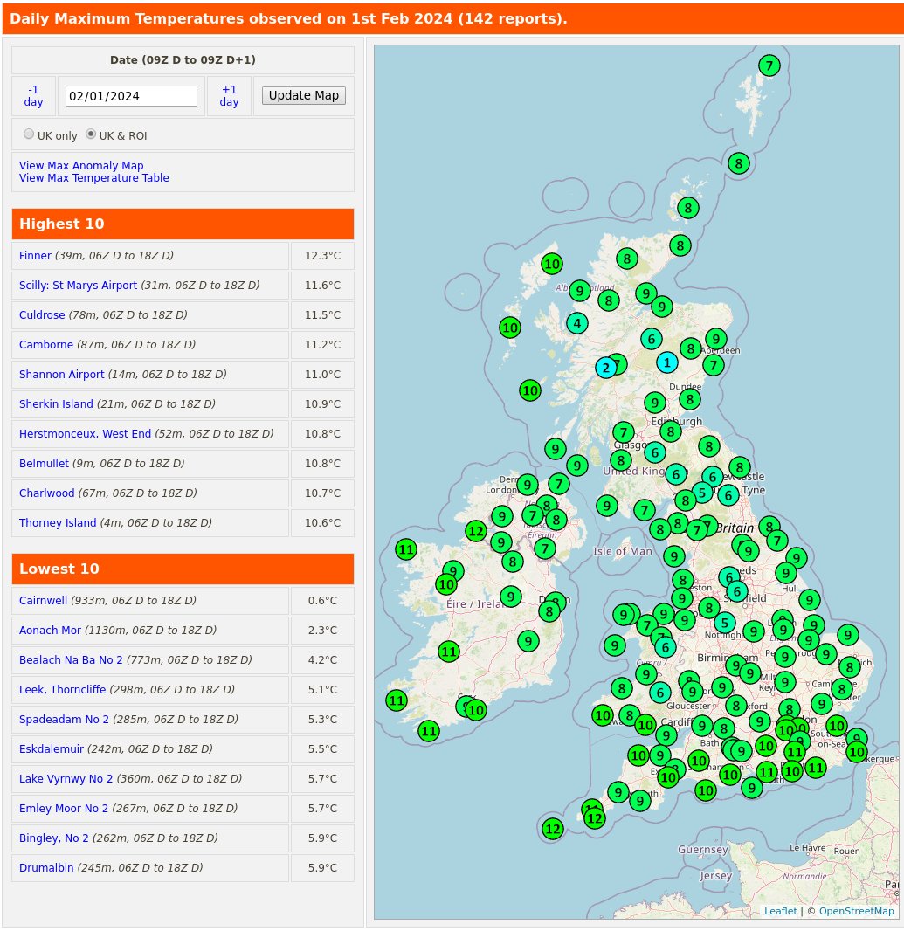Click the 4 marker in northwest Scotland

tap(576, 324)
